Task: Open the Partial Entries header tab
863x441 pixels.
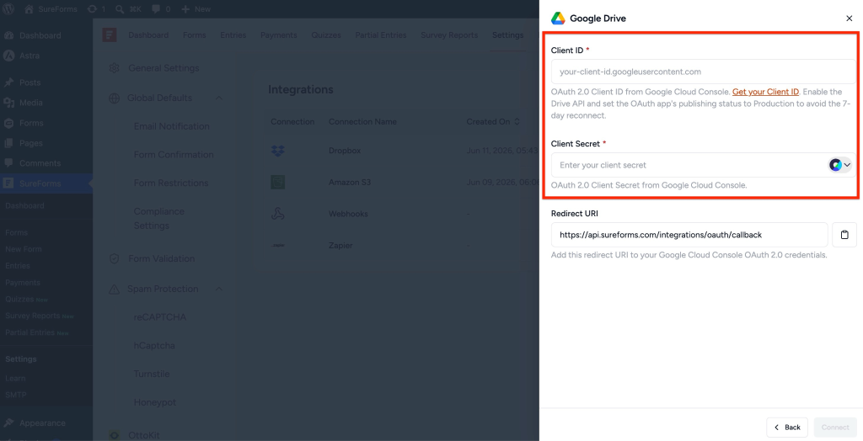Action: [x=381, y=35]
